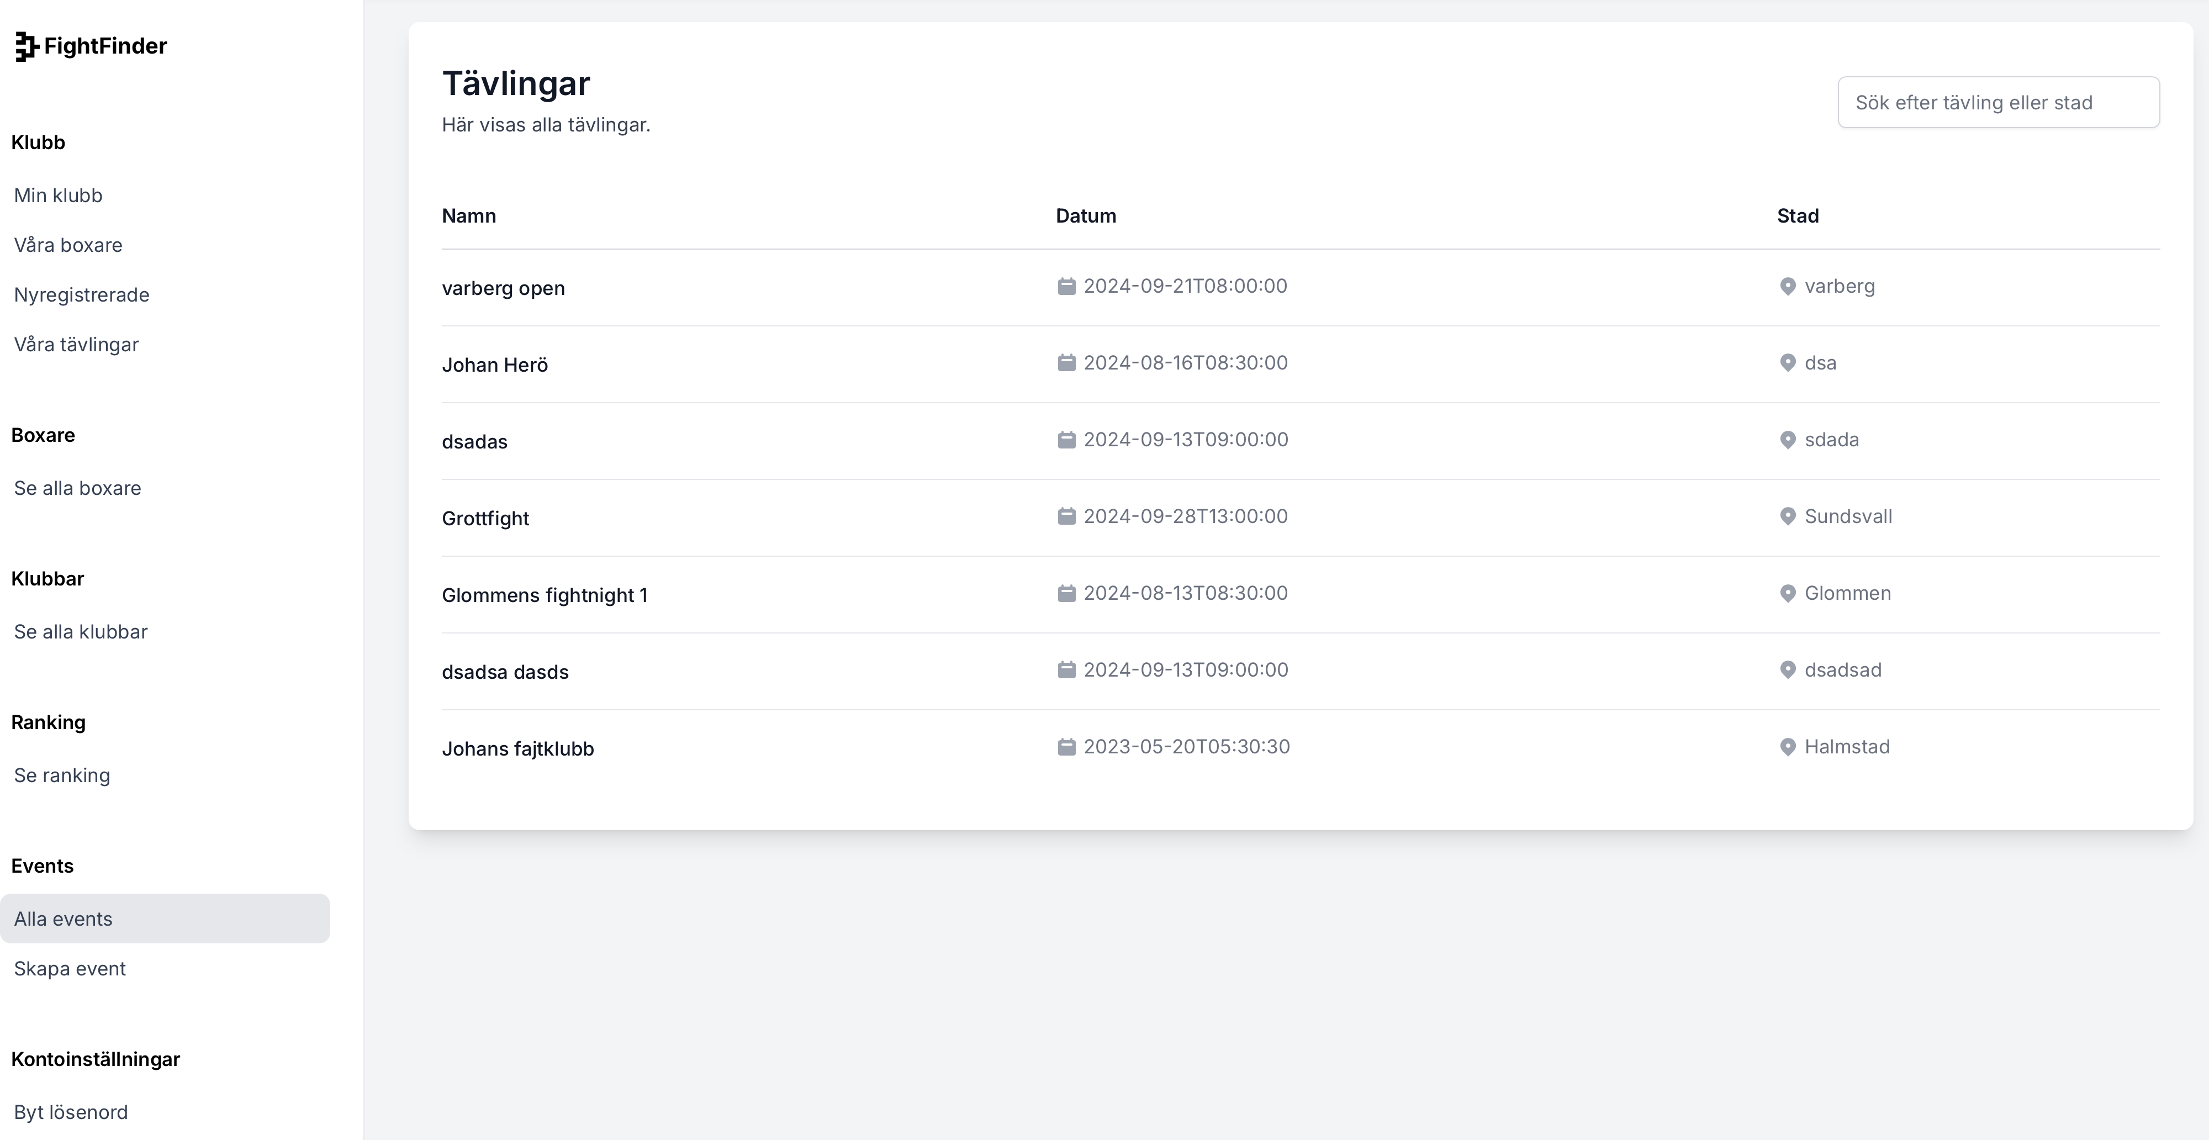Click location pin icon beside Sundsvall
Screen dimensions: 2209x1140
1788,516
